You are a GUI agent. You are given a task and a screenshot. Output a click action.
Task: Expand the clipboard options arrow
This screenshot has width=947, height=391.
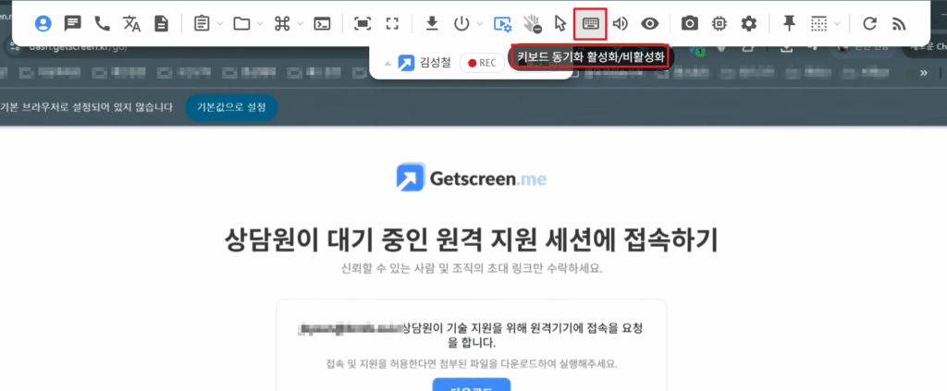pos(220,24)
